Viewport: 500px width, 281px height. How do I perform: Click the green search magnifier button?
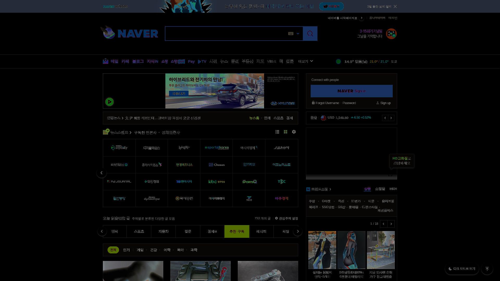310,34
